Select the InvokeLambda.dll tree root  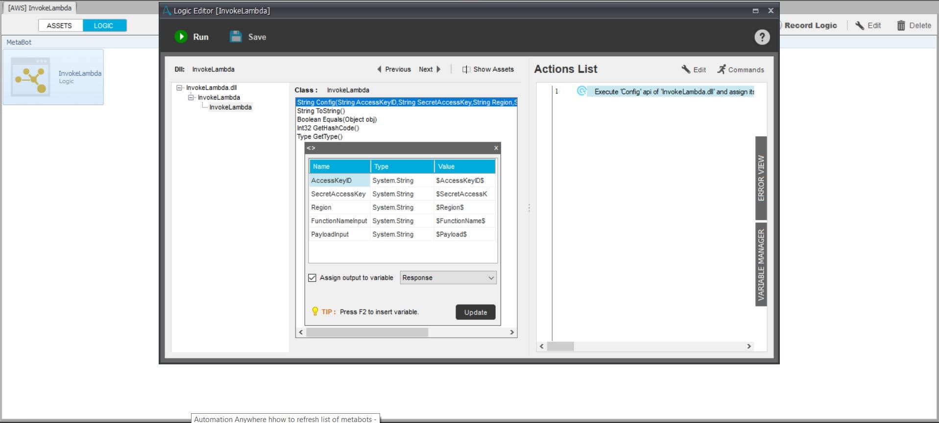[x=211, y=88]
